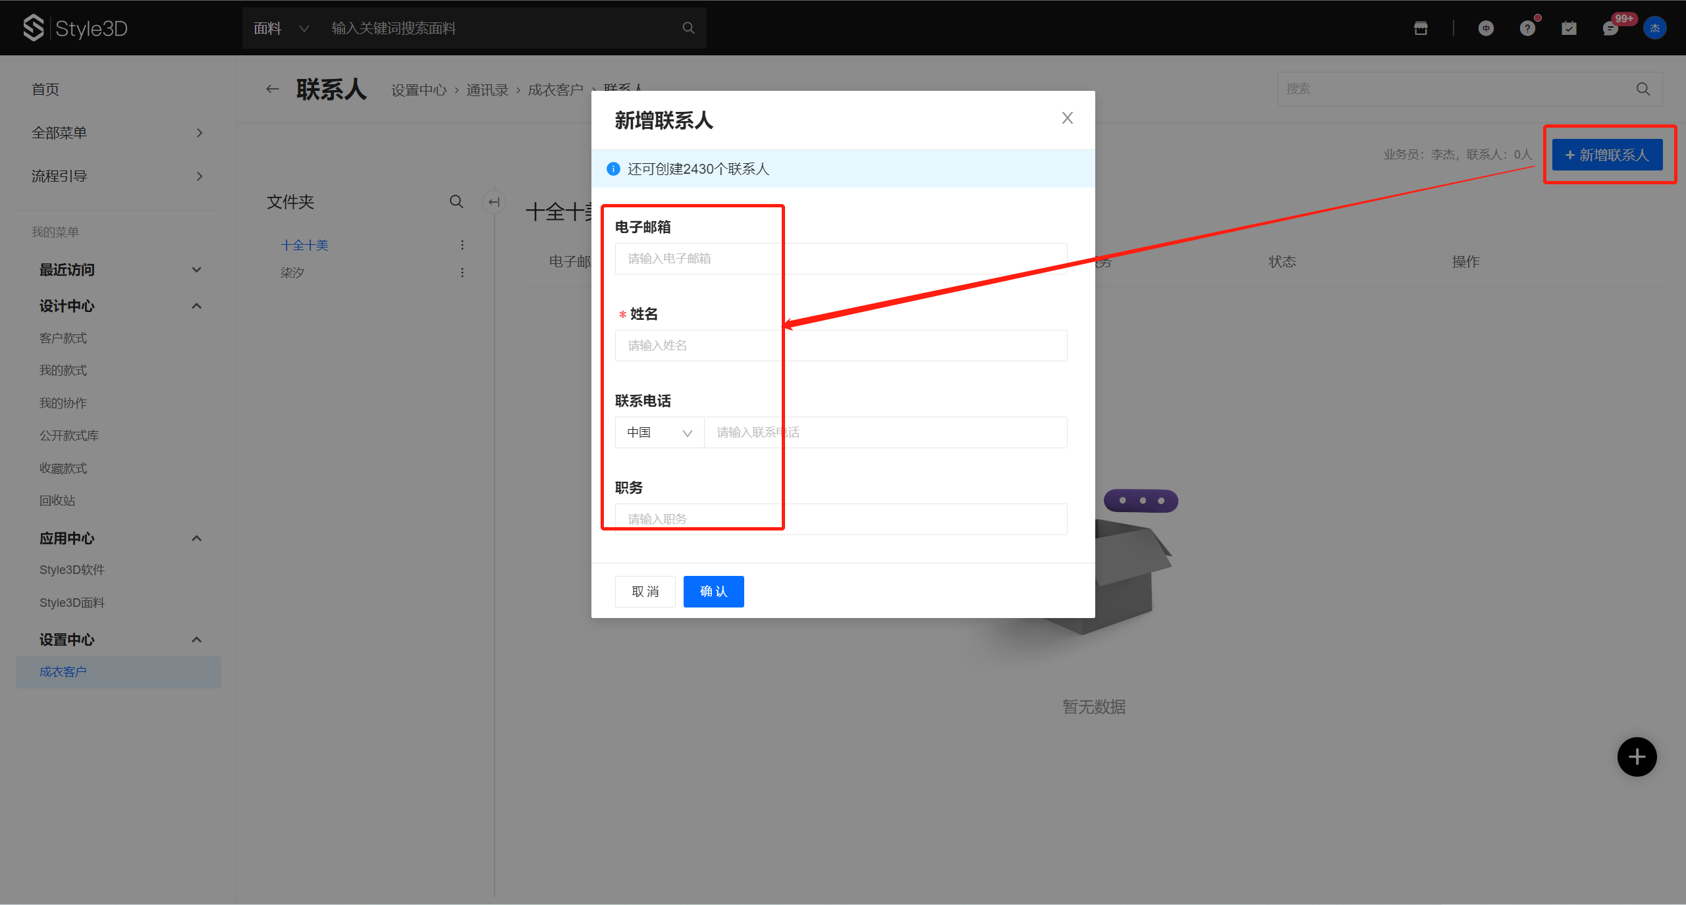Open the calendar task icon in header

tap(1569, 28)
